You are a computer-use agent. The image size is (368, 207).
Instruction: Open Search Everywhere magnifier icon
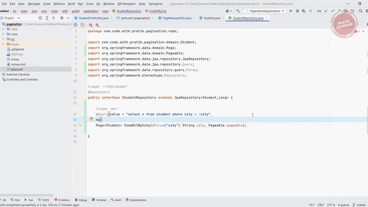tap(361, 11)
